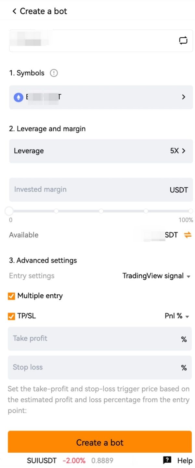Click the back arrow beside Create a bot
This screenshot has width=195, height=468.
[14, 11]
